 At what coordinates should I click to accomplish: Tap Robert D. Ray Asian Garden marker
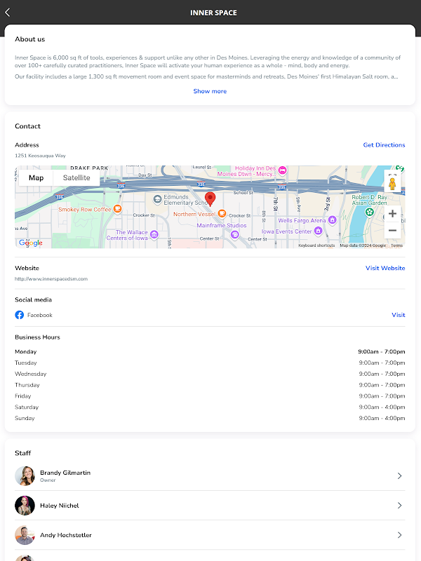point(370,212)
